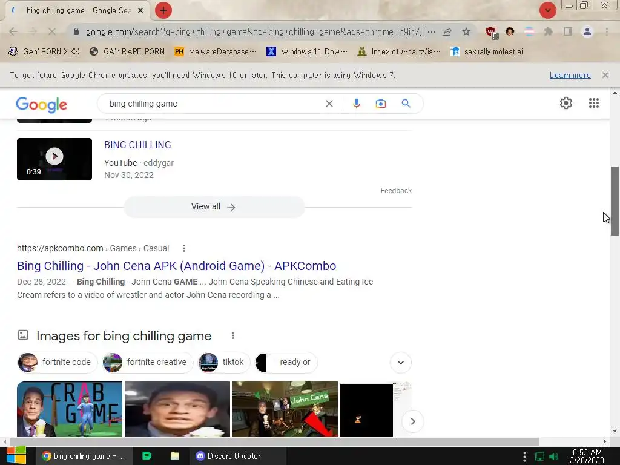Toggle the Chrome side panel icon
The width and height of the screenshot is (620, 465).
[568, 31]
